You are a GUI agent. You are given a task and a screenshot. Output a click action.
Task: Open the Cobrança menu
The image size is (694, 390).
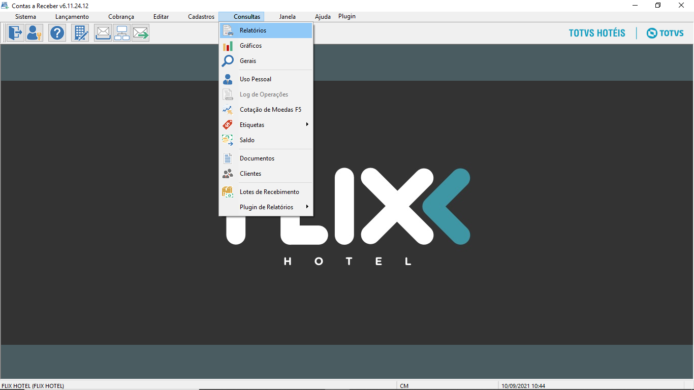point(121,17)
